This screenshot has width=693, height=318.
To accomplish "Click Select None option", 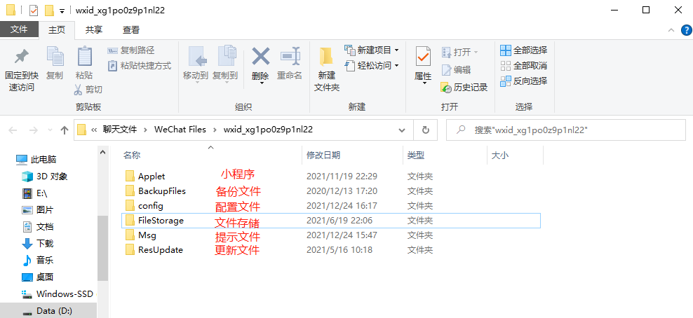I will pyautogui.click(x=523, y=66).
